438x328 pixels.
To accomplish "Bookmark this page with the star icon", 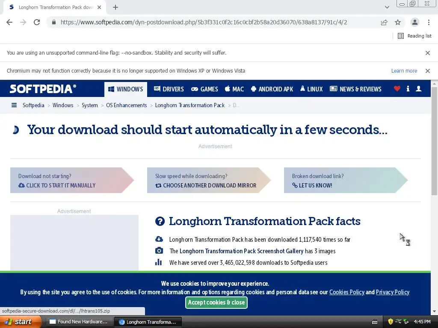I will coord(398,22).
